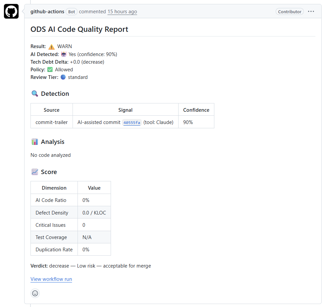
Task: Click the 'Review Tier:' label
Action: pyautogui.click(x=44, y=77)
